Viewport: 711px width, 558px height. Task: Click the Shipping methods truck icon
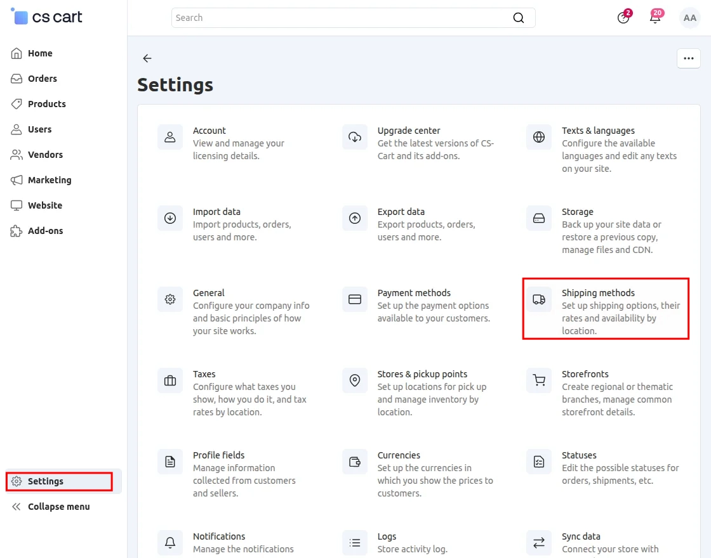(x=539, y=299)
